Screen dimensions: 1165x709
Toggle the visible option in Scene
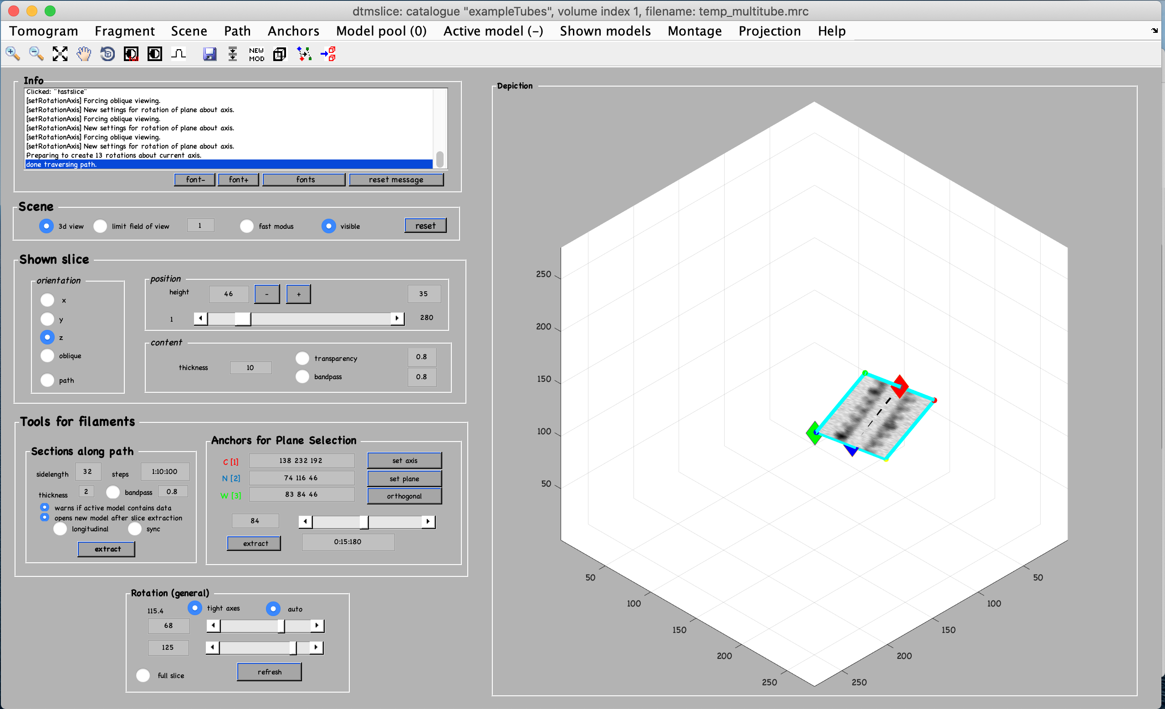329,226
